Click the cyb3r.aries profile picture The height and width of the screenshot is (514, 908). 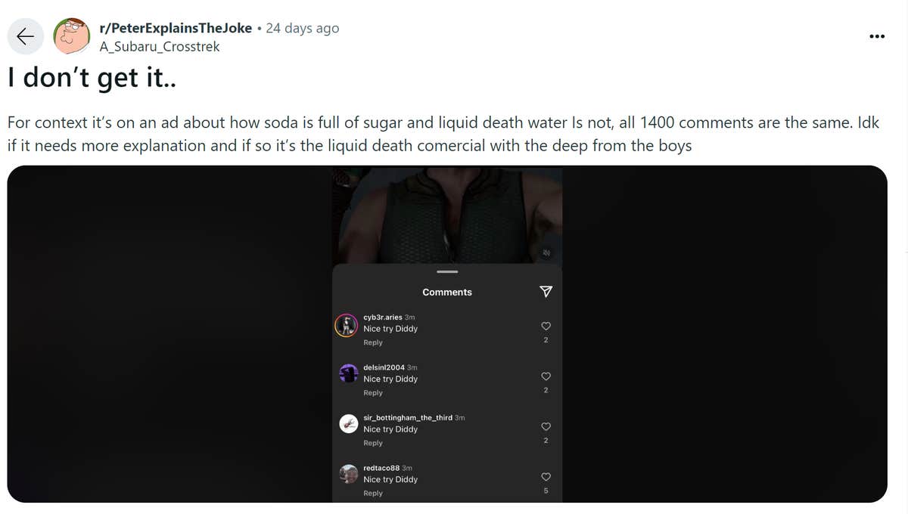pos(347,325)
